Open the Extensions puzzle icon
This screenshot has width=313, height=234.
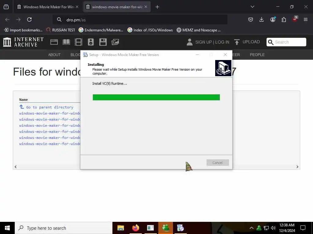[x=284, y=19]
